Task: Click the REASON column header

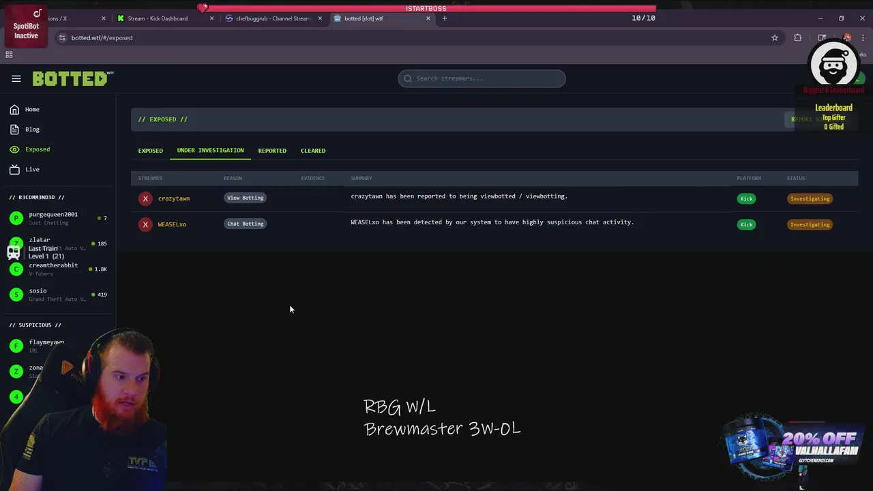Action: (233, 178)
